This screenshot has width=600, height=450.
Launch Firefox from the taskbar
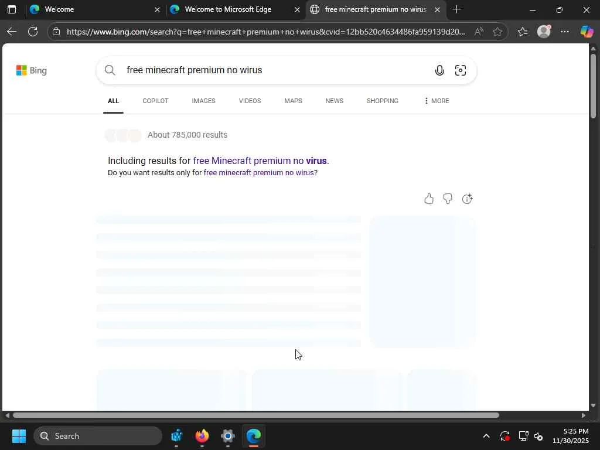pyautogui.click(x=202, y=436)
